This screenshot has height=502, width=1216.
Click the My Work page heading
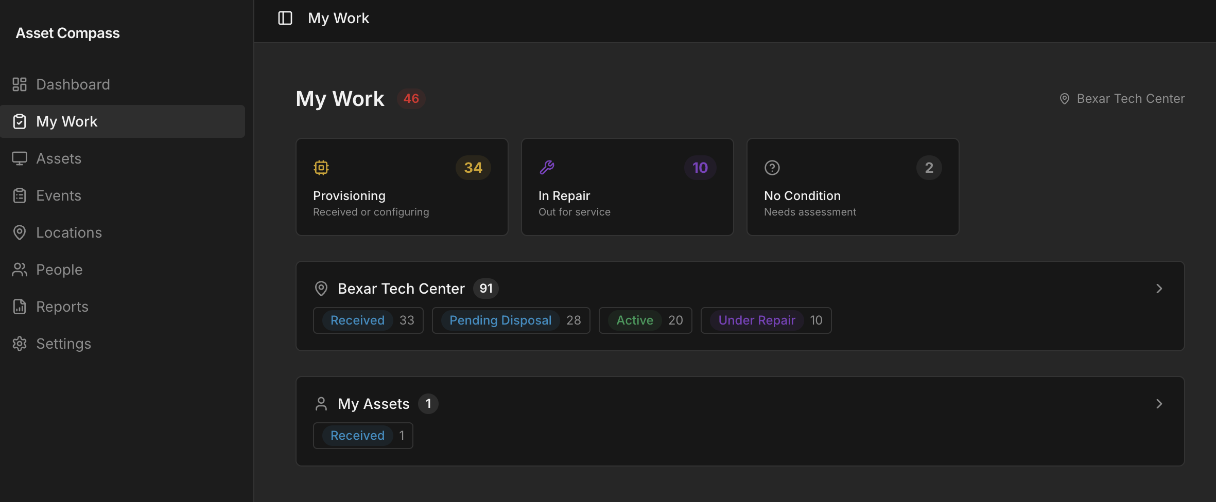tap(340, 99)
